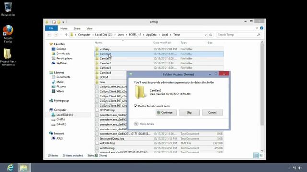Switch to the View ribbon tab
Screen dimensions: 307x172
point(90,28)
